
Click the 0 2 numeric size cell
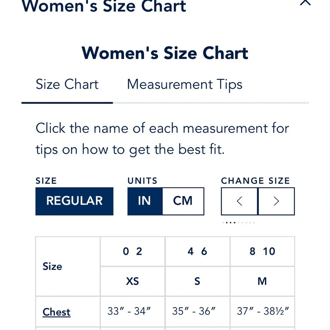click(132, 251)
